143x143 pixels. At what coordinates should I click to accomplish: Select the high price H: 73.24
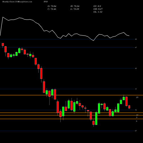[75, 6]
